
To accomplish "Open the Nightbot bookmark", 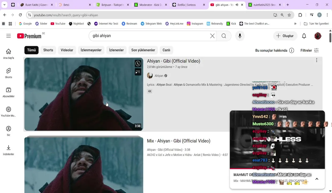I will coord(76,24).
